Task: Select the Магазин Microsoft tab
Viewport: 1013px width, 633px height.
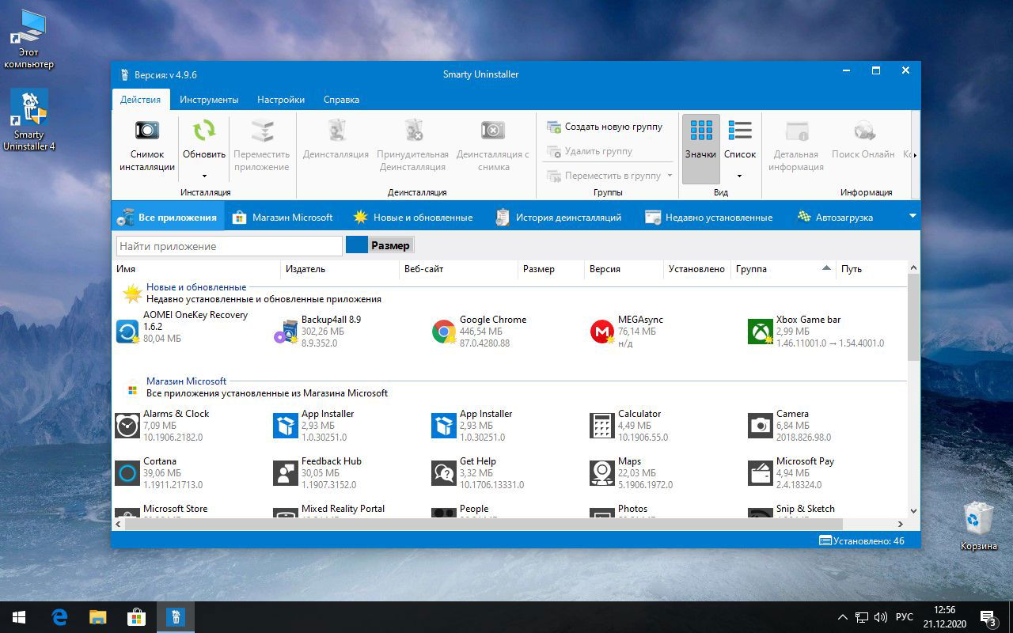Action: [x=283, y=217]
